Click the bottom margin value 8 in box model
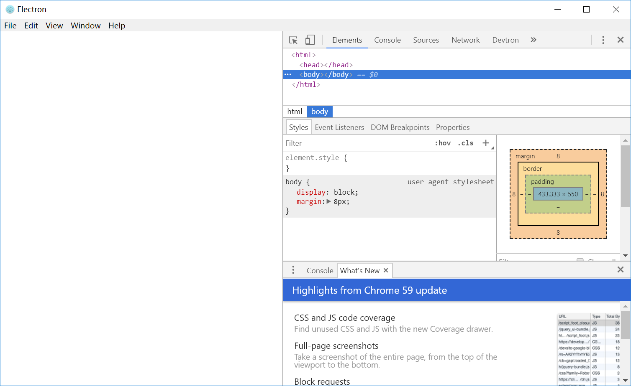 coord(558,232)
